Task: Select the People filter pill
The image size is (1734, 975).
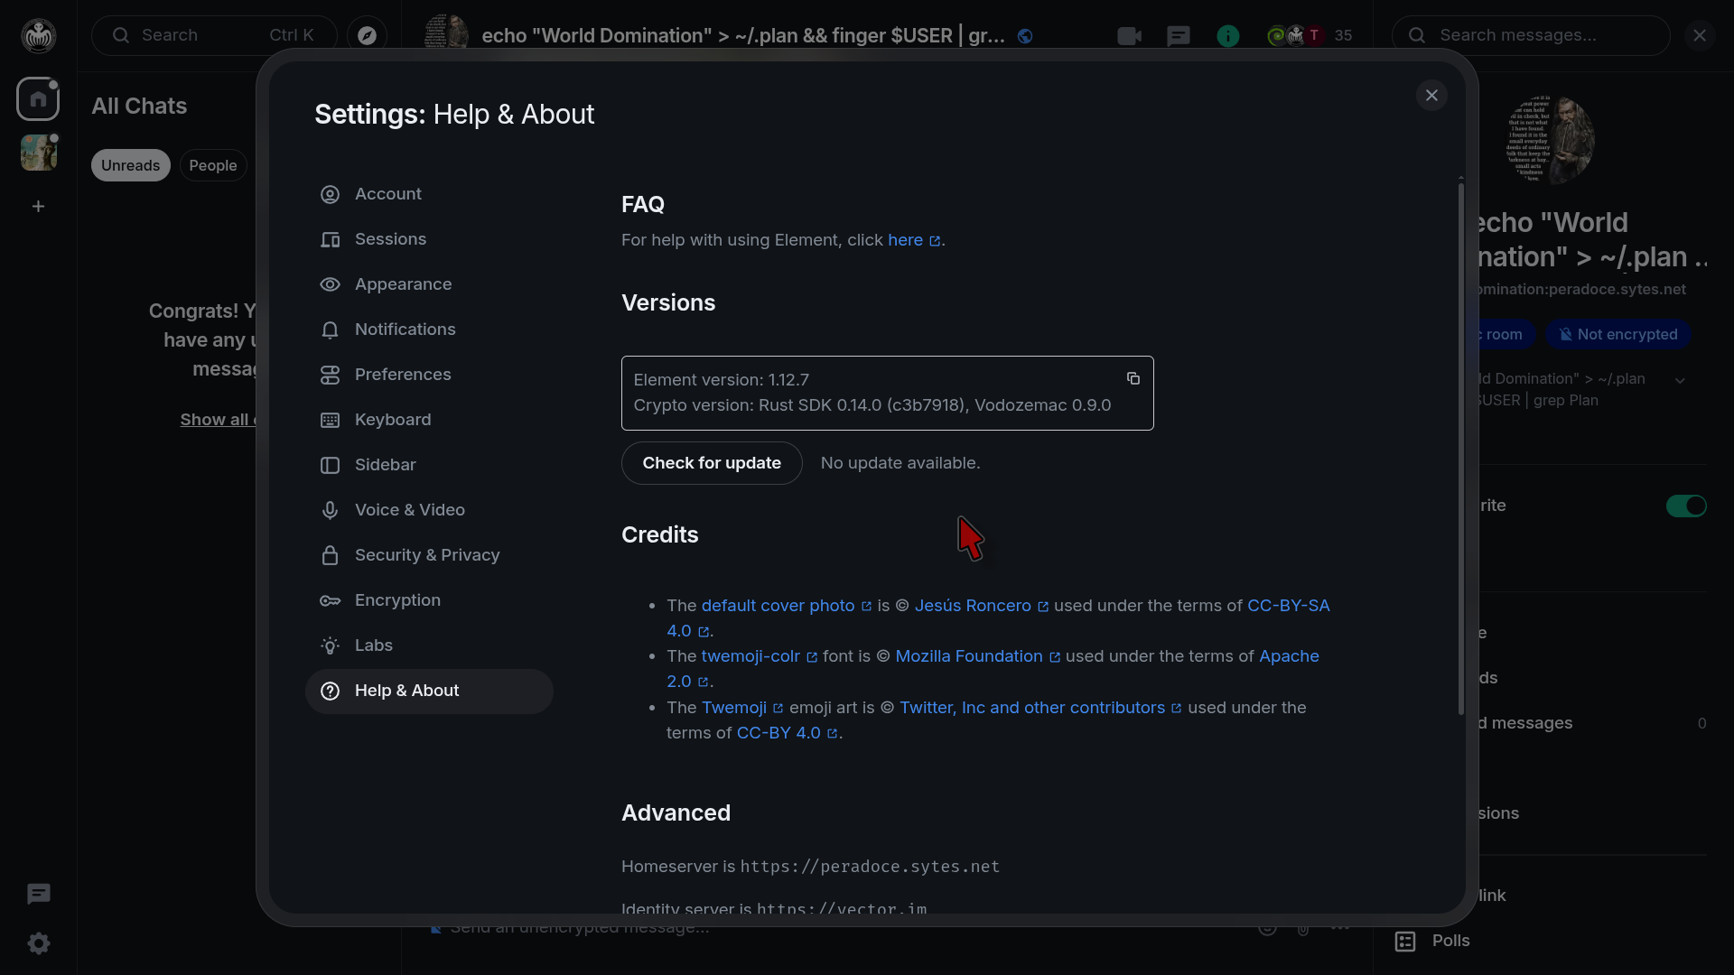Action: click(x=213, y=165)
